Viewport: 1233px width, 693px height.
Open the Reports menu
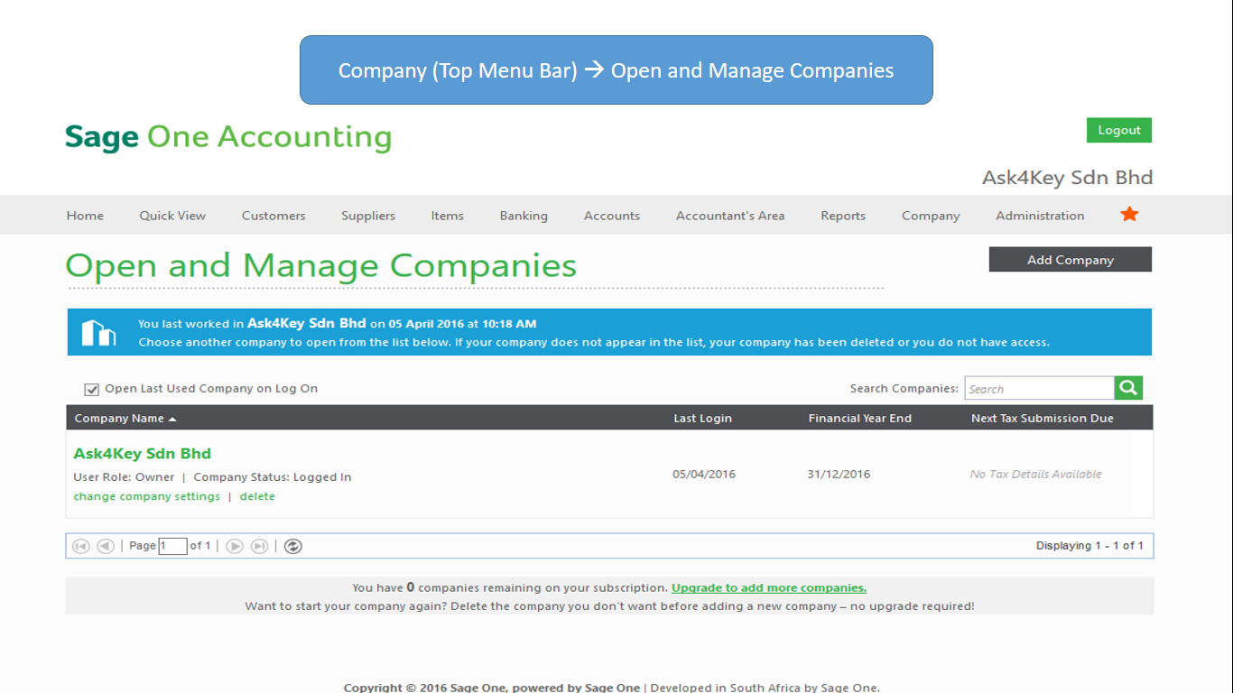(x=843, y=216)
